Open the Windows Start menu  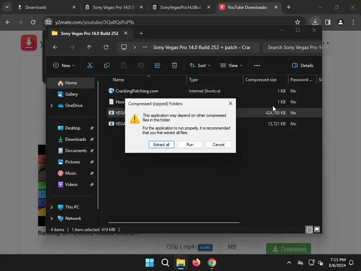pyautogui.click(x=149, y=263)
